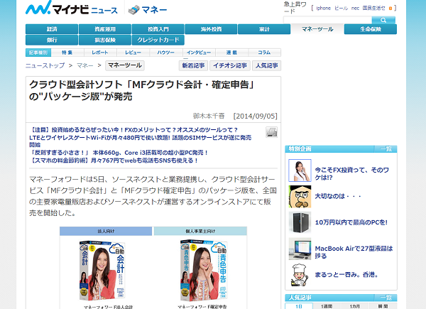The image size is (426, 309).
Task: Click the cartoon face thumbnail
Action: 300,197
